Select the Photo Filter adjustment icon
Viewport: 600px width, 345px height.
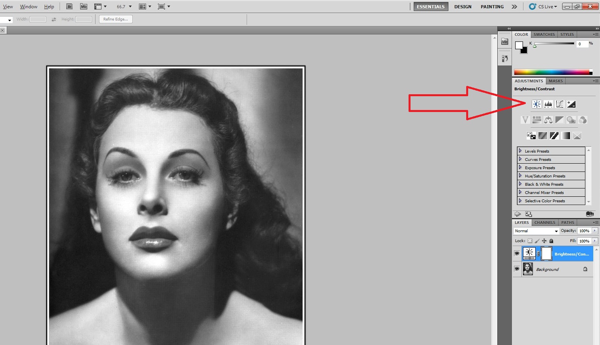coord(571,119)
